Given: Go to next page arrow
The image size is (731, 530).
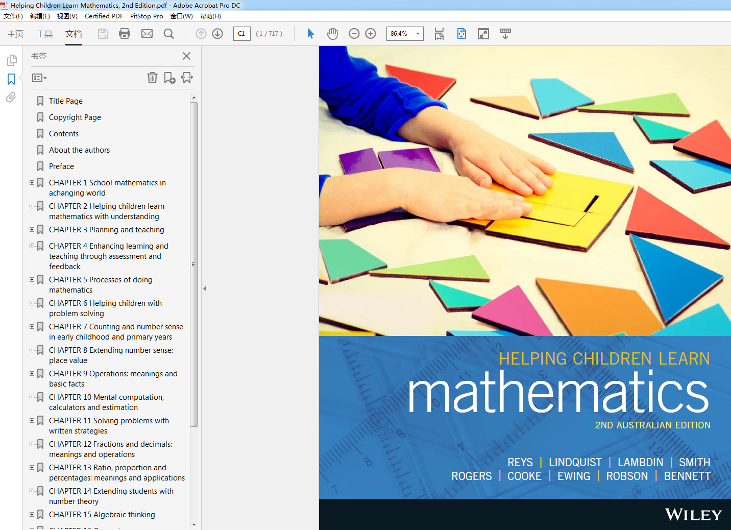Looking at the screenshot, I should click(217, 34).
